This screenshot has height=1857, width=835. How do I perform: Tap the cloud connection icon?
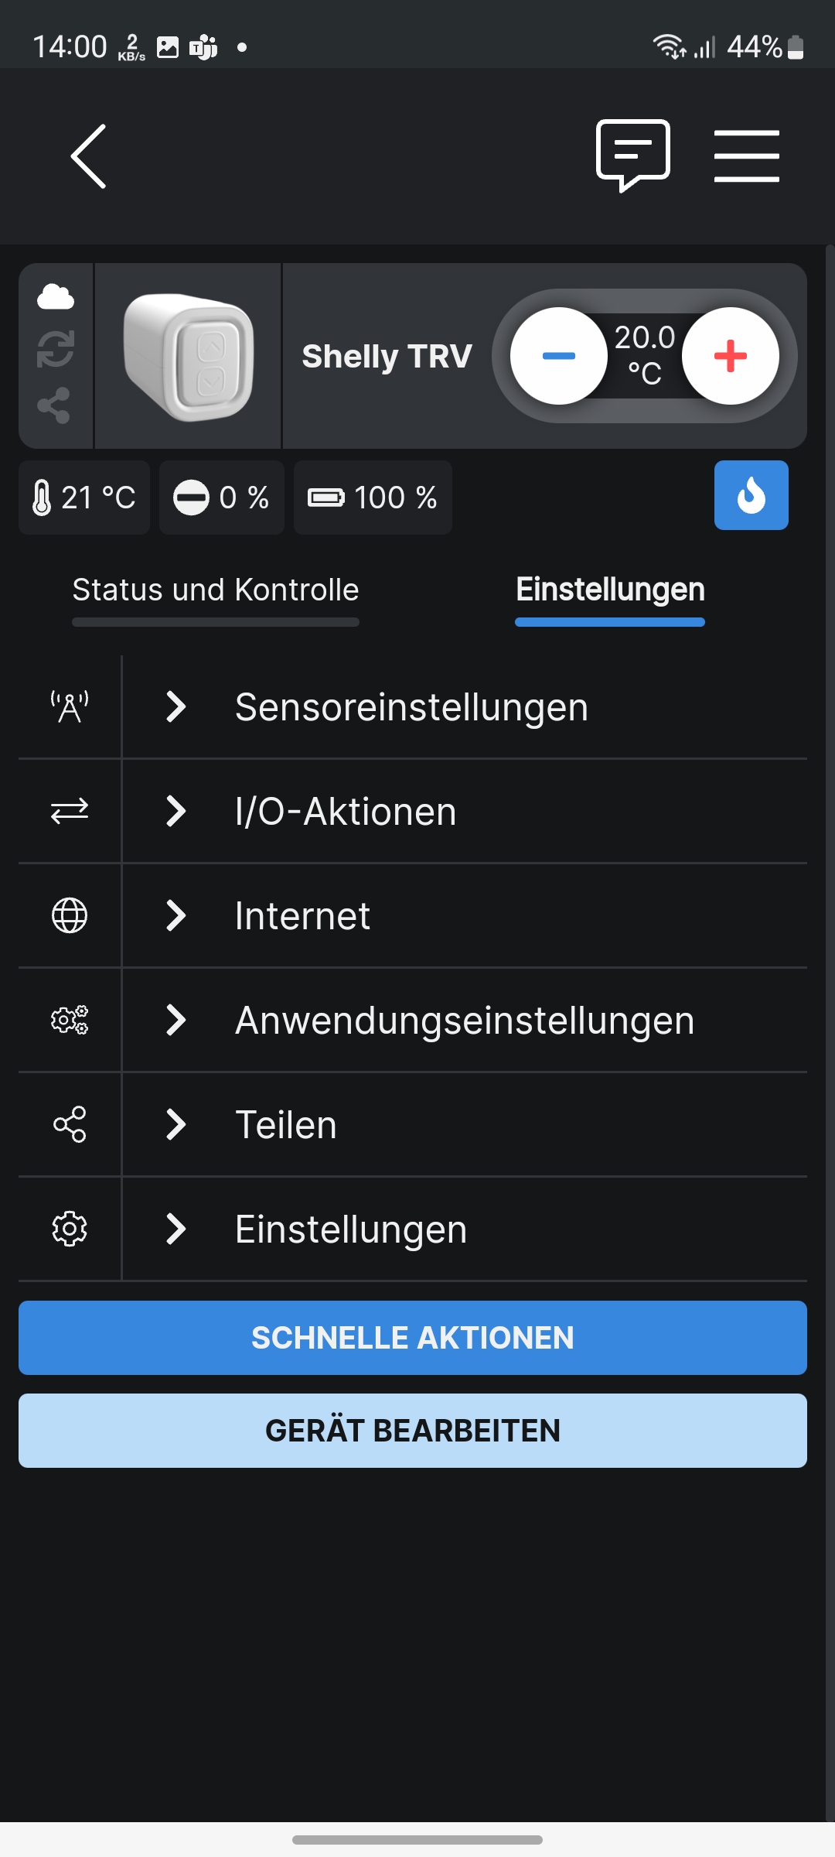click(x=56, y=297)
